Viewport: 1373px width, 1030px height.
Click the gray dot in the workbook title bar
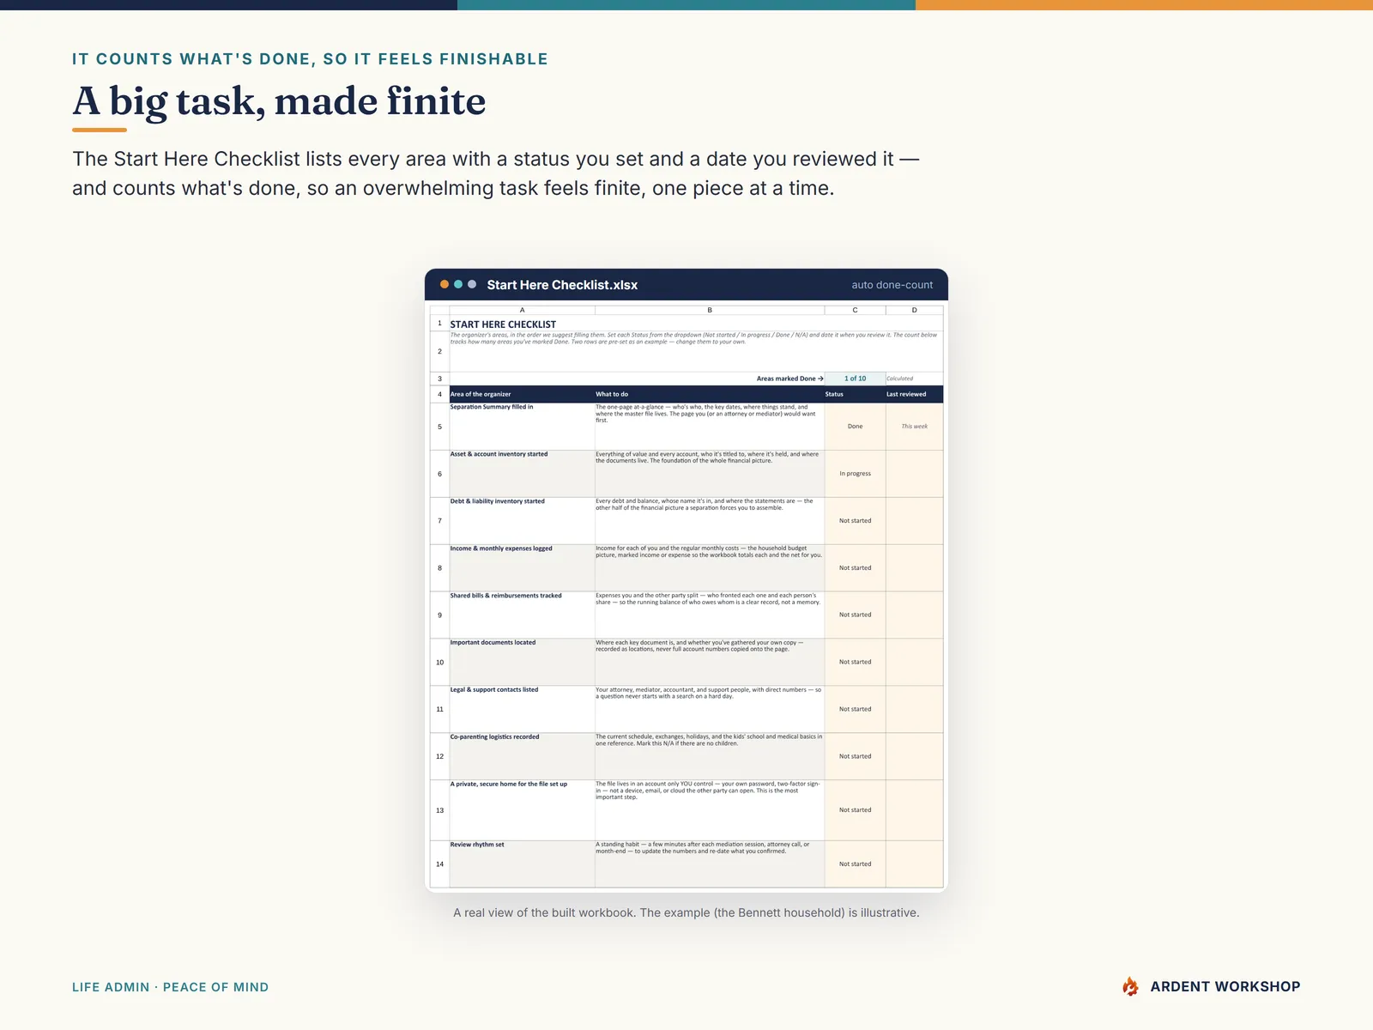(x=472, y=284)
